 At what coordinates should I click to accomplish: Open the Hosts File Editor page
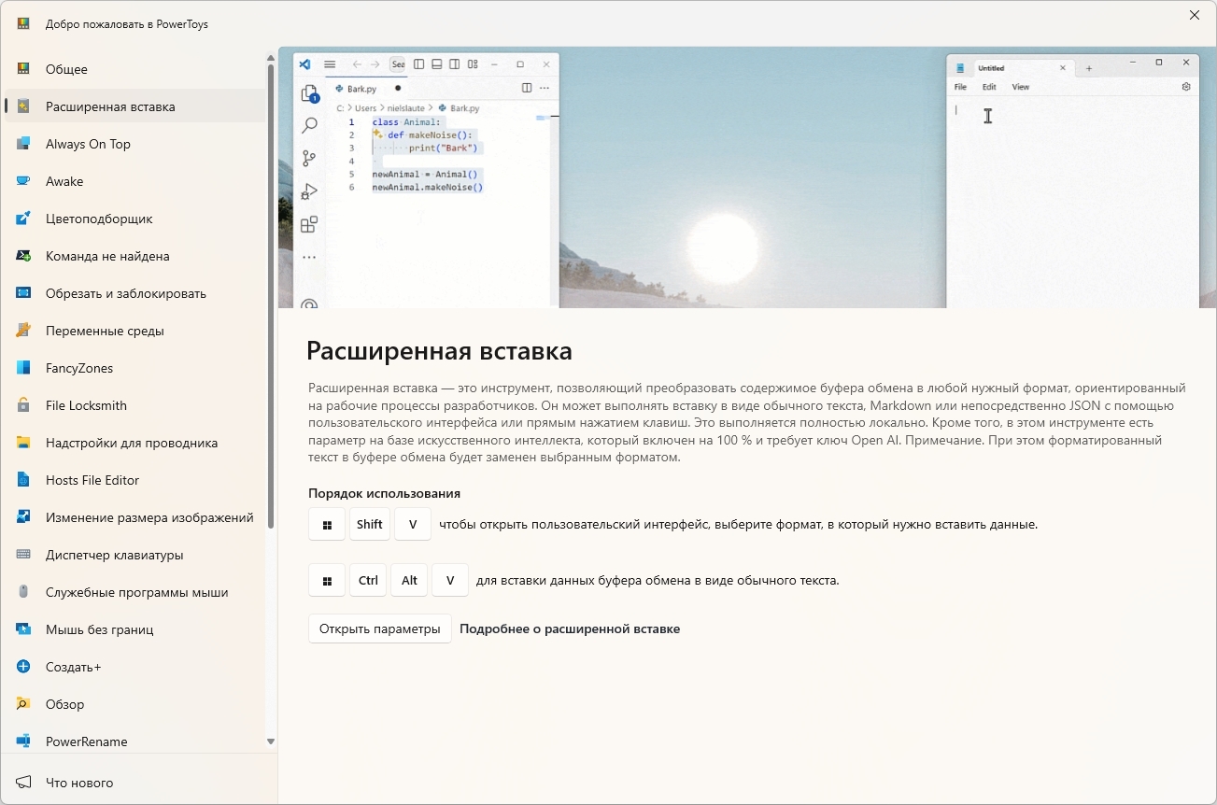(135, 480)
